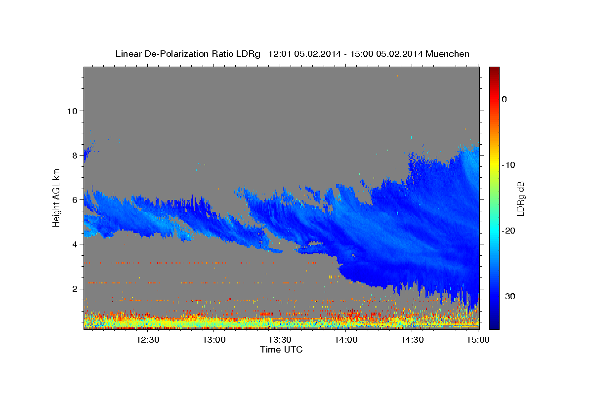Screen dimensions: 593x395
Task: Click the '15:00' time axis label
Action: (478, 340)
